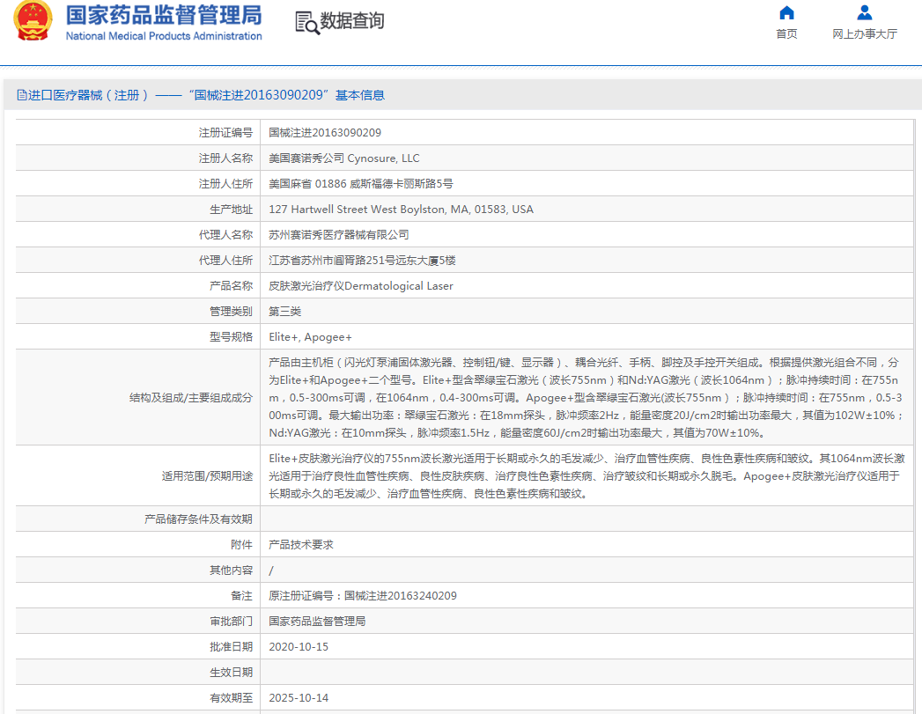
Task: Click the national emblem logo
Action: (x=33, y=20)
